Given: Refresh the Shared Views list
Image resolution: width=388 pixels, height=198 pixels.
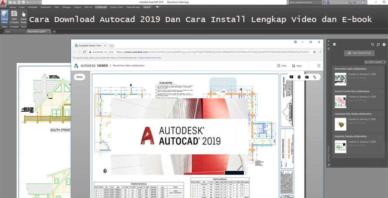Looking at the screenshot, I should coord(378,44).
